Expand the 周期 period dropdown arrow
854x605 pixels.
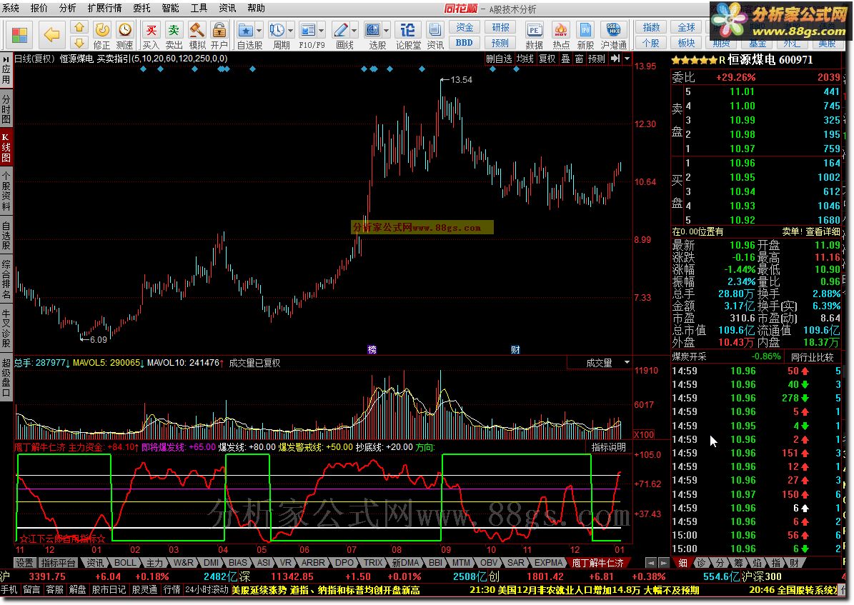(x=290, y=31)
